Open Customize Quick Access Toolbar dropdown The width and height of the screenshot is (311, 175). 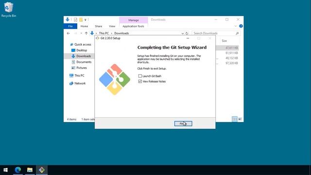(86, 19)
